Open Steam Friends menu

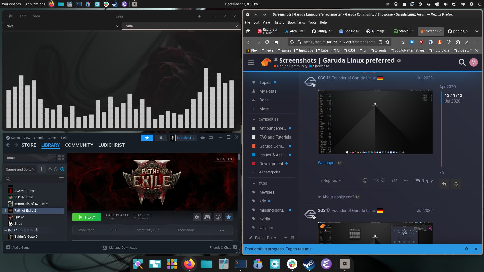(x=39, y=138)
